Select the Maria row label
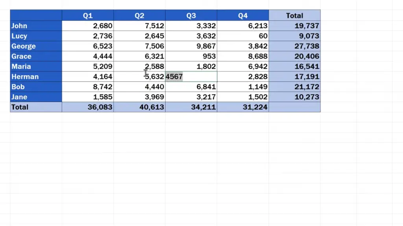The image size is (403, 226). (36, 67)
